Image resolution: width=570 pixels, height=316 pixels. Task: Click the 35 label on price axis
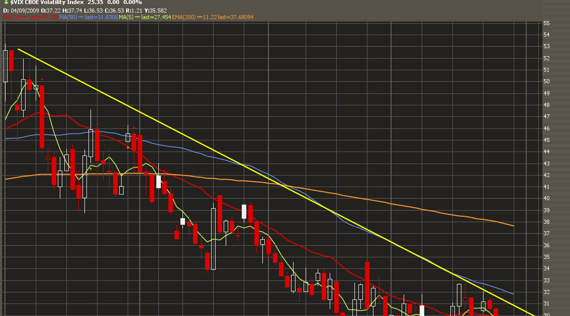click(546, 257)
